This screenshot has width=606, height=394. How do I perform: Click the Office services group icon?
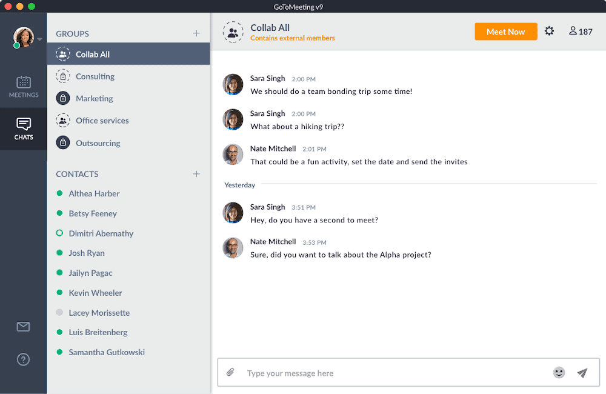point(63,121)
